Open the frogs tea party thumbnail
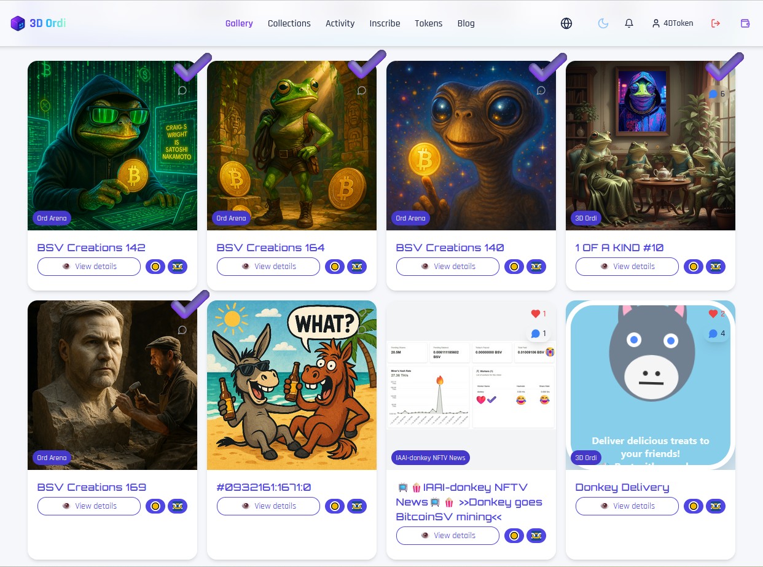The width and height of the screenshot is (763, 567). (x=651, y=146)
